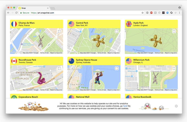The image size is (187, 122).
Task: Close the Snap tab
Action: point(48,8)
